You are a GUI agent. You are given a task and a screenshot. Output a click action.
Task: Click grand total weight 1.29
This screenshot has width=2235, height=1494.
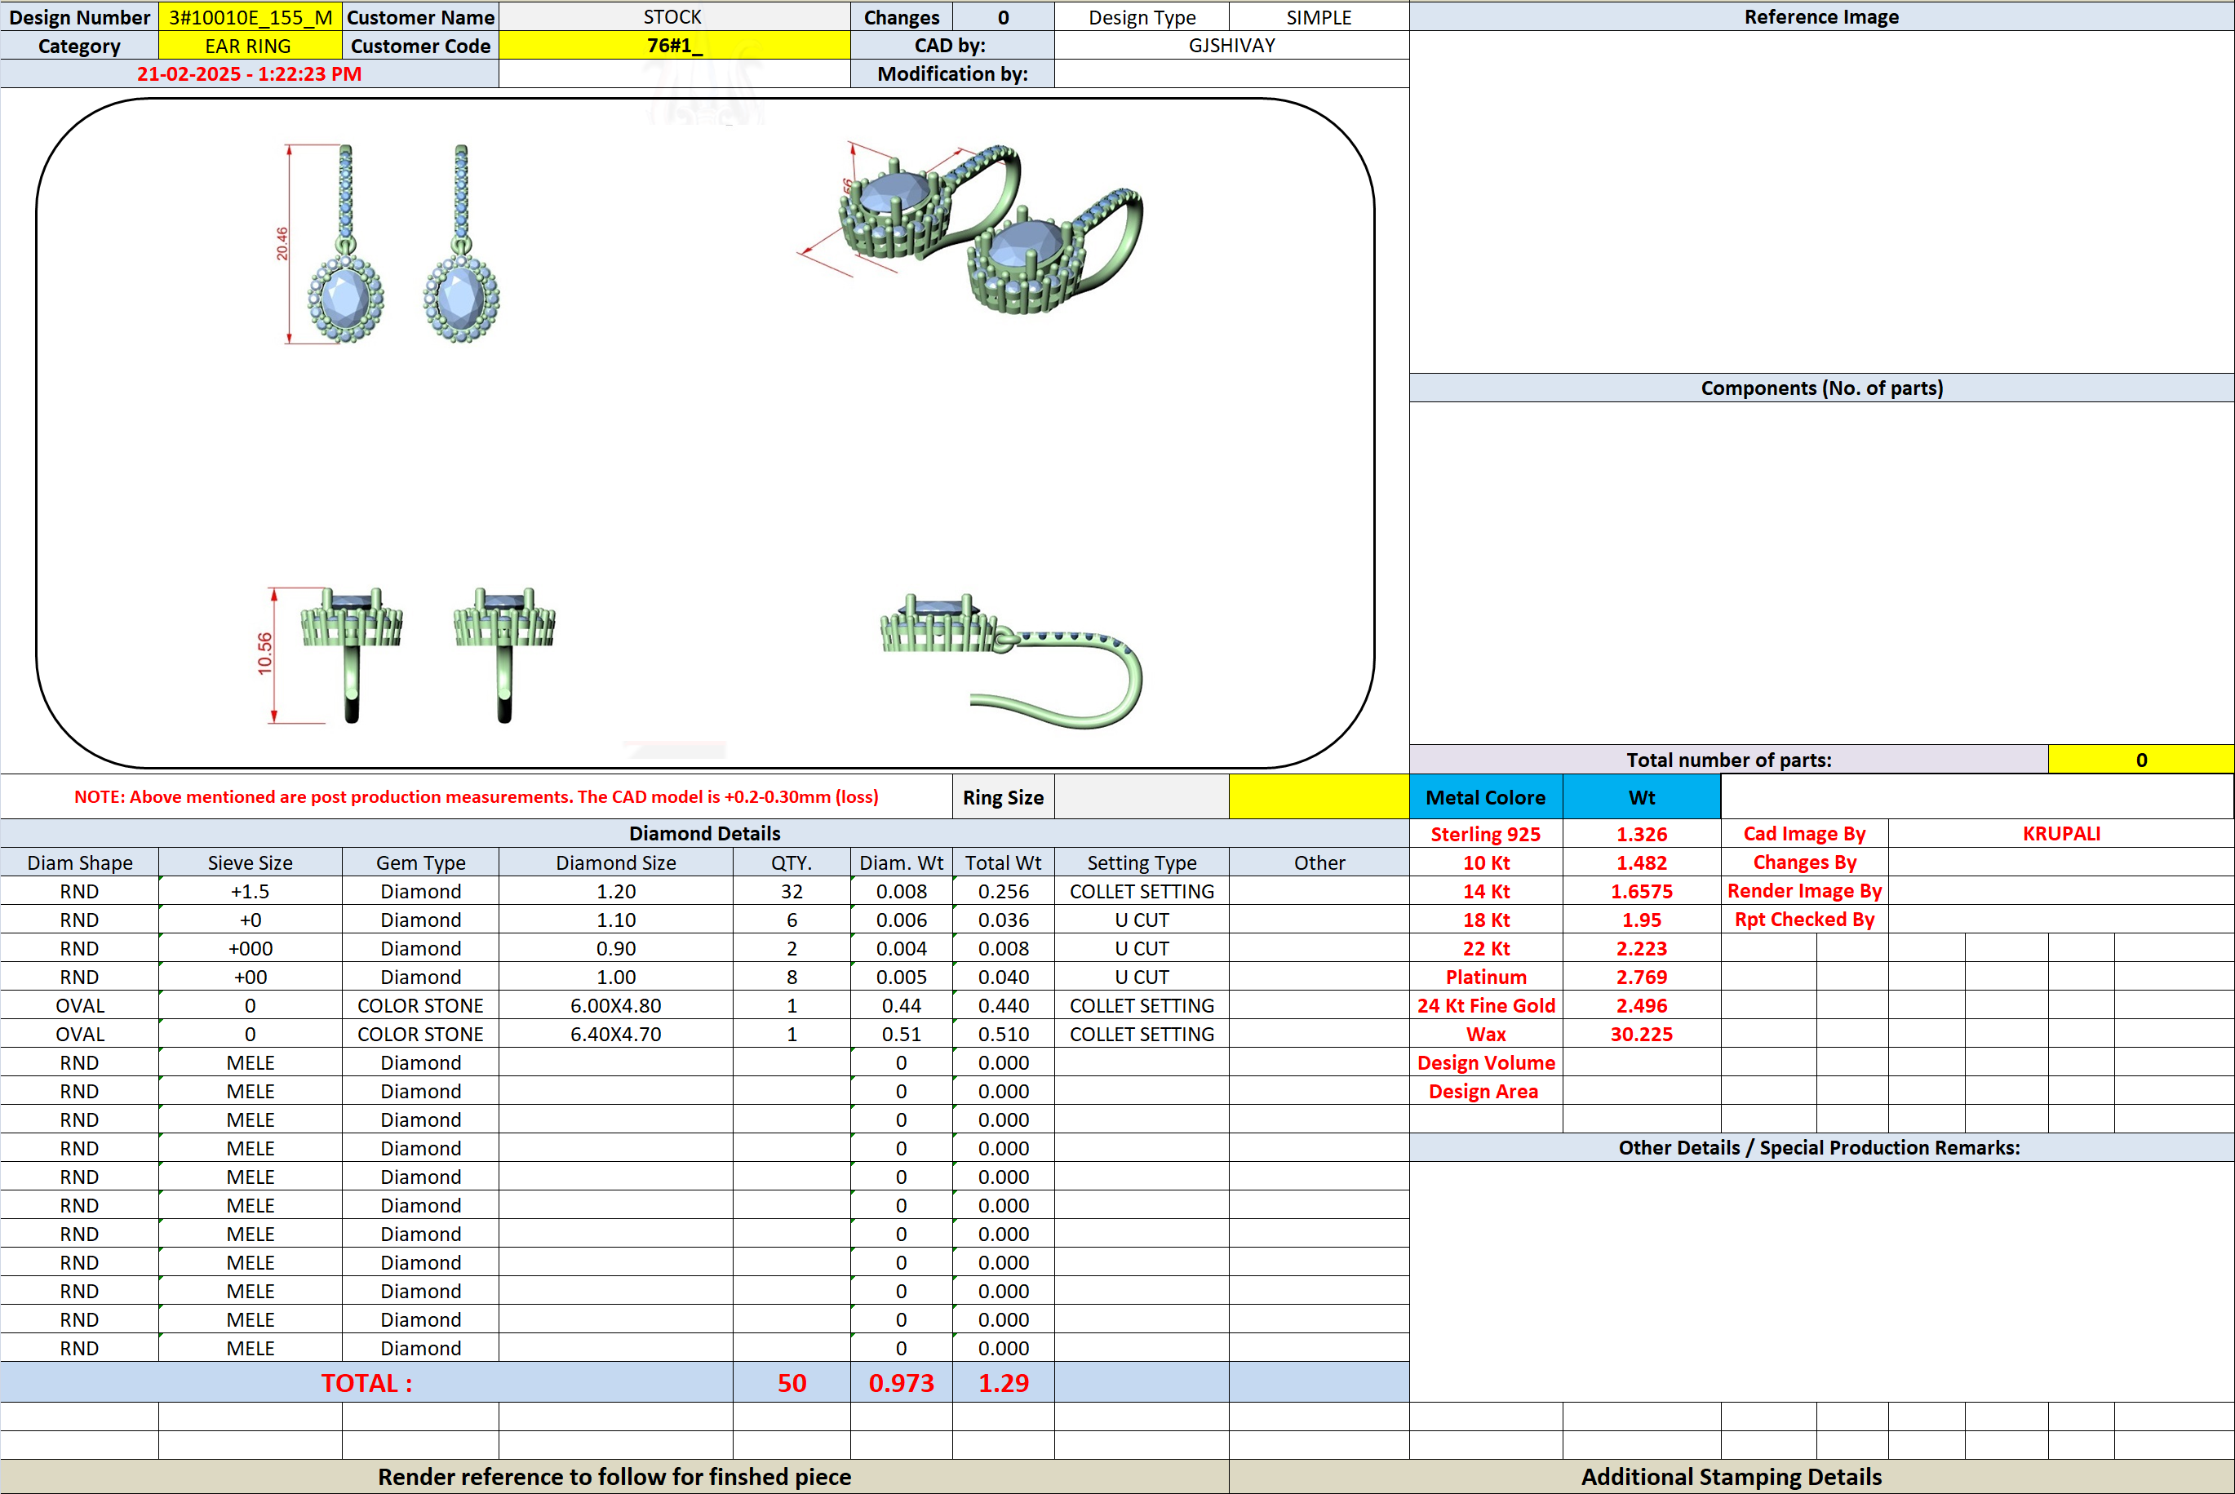click(x=1003, y=1382)
